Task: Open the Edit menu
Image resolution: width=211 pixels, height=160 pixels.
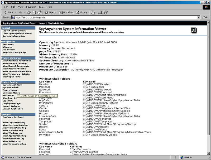Action: pyautogui.click(x=13, y=7)
